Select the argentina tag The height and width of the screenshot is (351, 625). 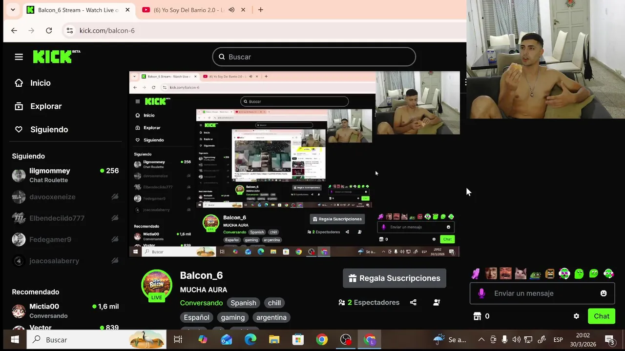[x=271, y=317]
